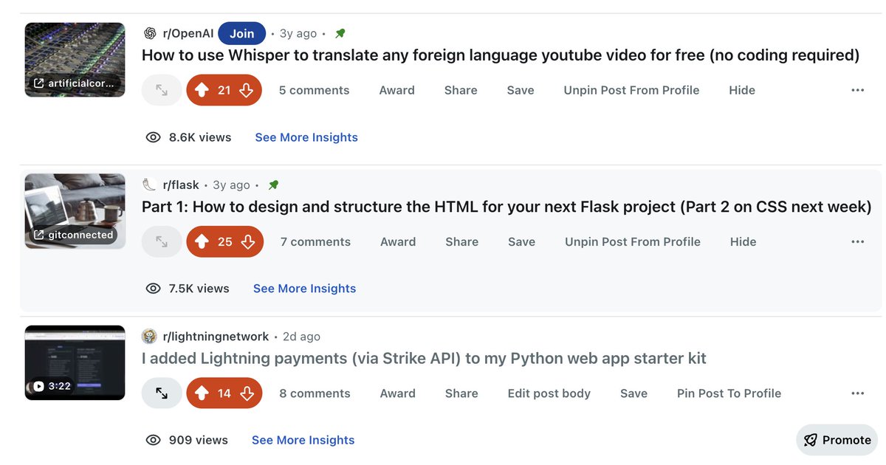Open the Lightning payments Strike API post title
Viewport: 886px width, 465px height.
point(424,359)
